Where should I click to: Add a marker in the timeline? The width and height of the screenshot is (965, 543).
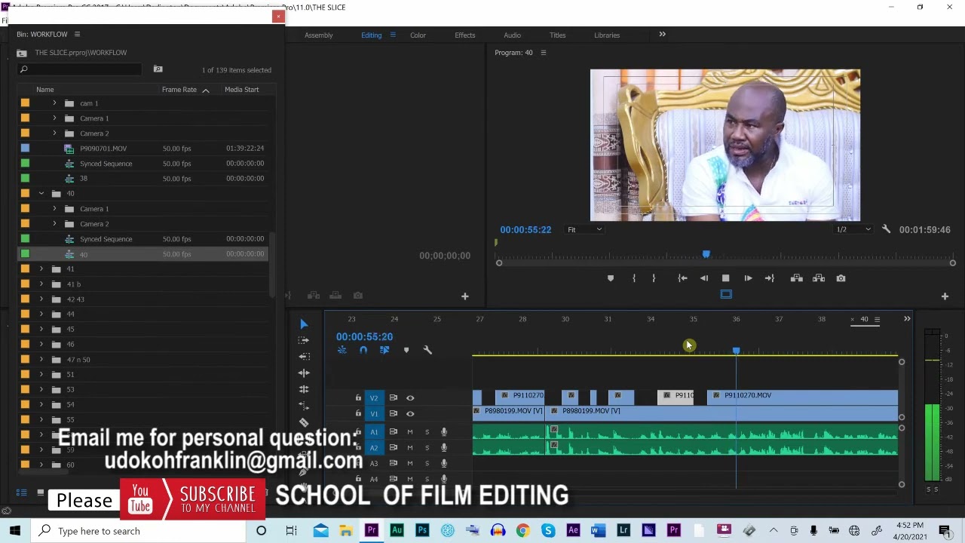pyautogui.click(x=406, y=350)
